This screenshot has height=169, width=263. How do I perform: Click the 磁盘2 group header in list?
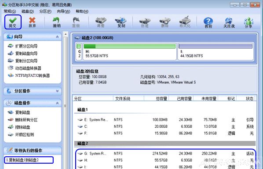(x=165, y=144)
